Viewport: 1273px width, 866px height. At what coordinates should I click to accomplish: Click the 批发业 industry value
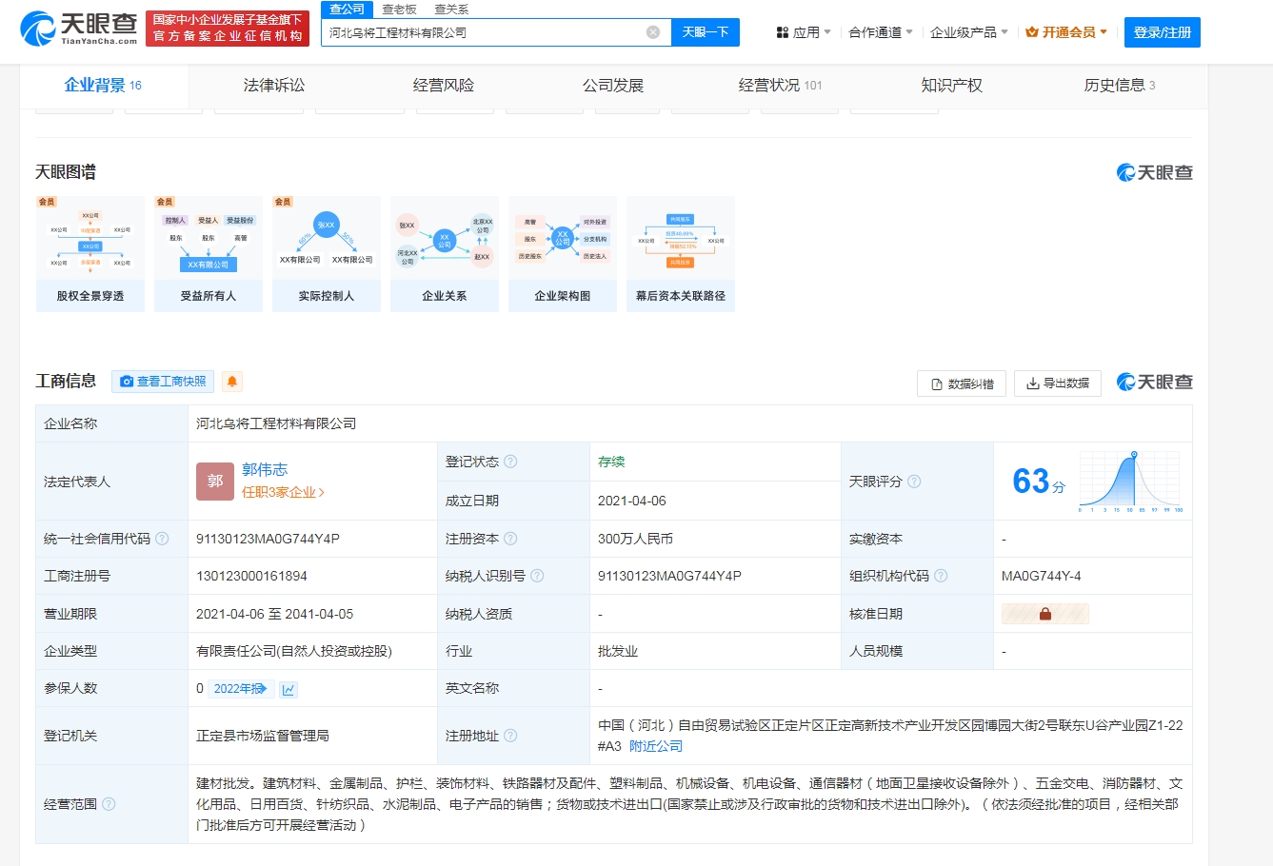[618, 651]
